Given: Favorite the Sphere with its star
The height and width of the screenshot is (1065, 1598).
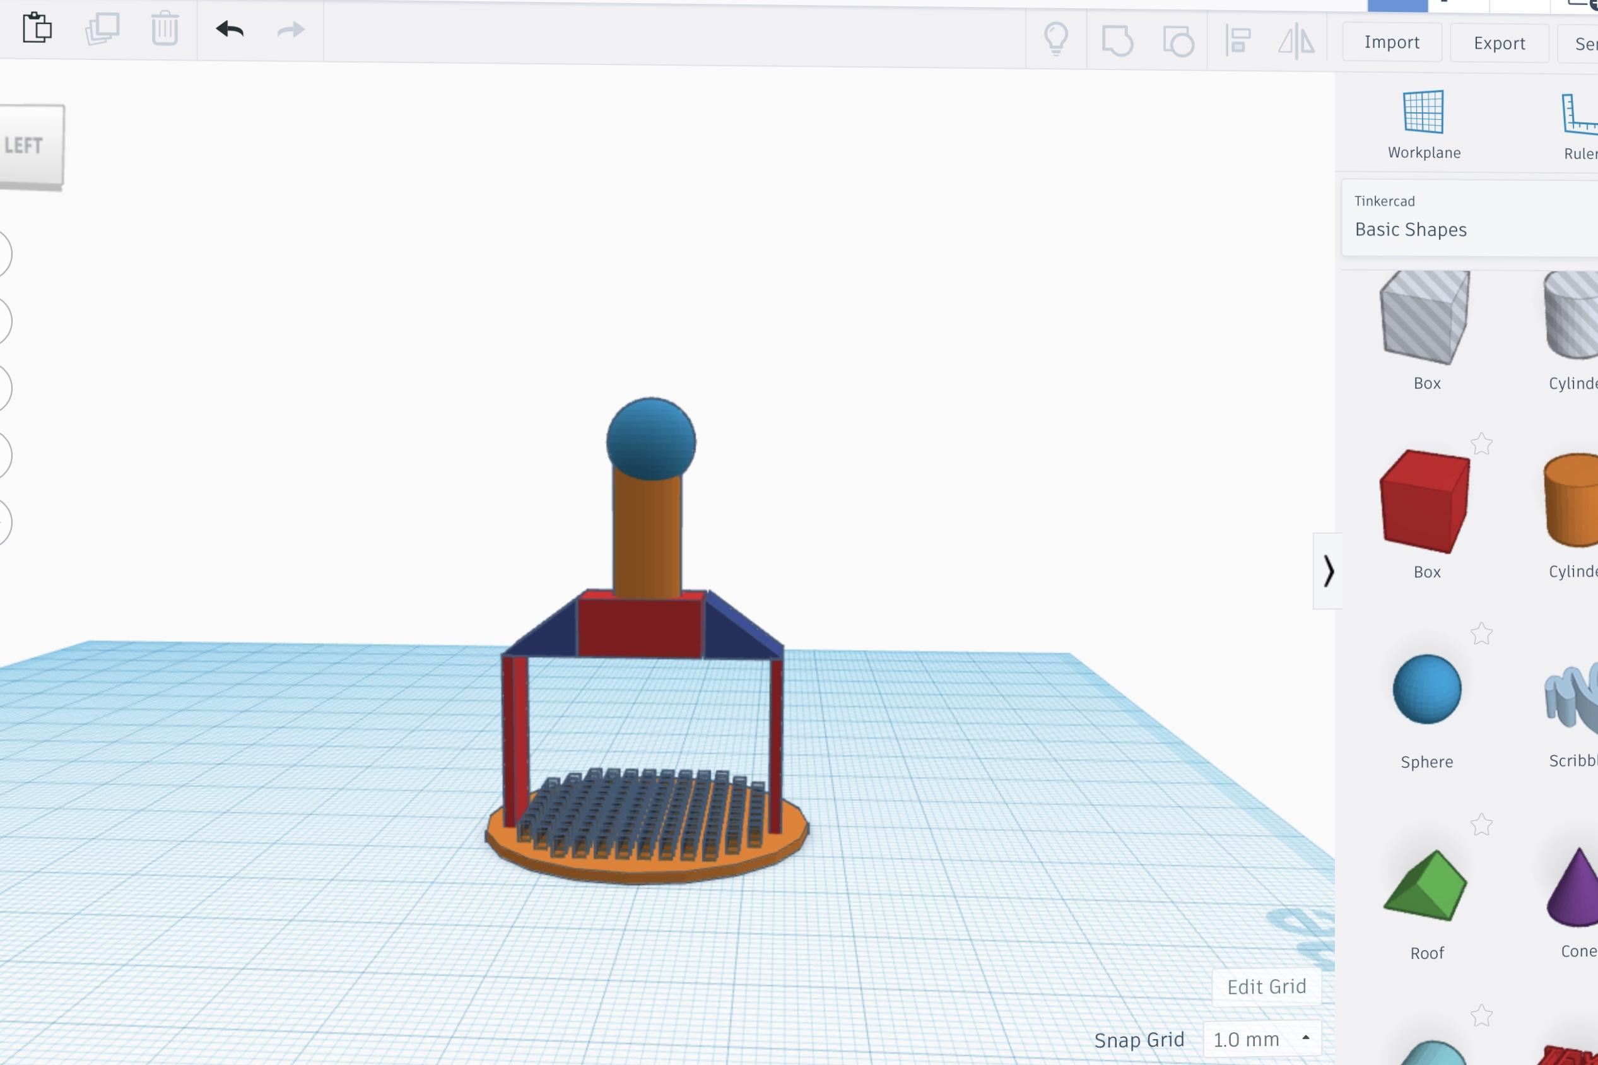Looking at the screenshot, I should [1482, 633].
